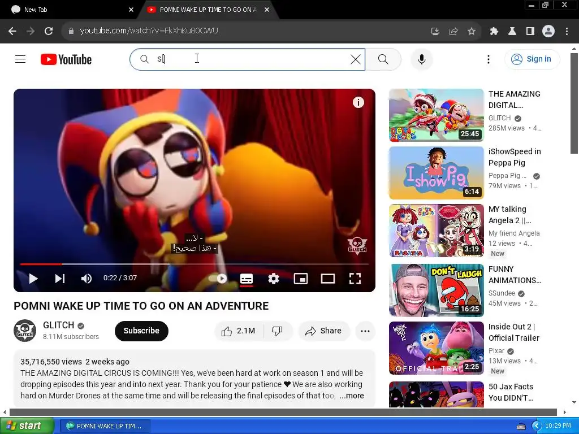Dislike the video
The width and height of the screenshot is (579, 434).
(277, 331)
